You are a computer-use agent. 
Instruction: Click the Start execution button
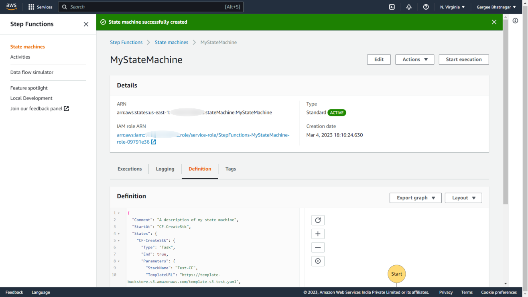click(x=463, y=59)
